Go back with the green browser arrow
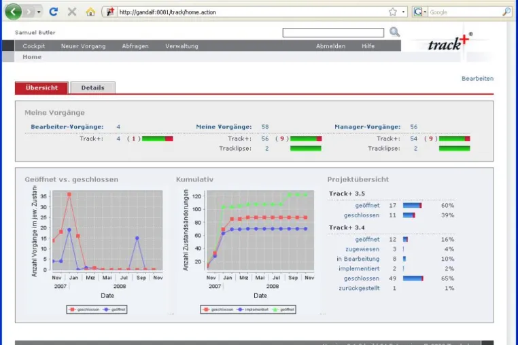Viewport: 518px width, 345px height. [13, 12]
